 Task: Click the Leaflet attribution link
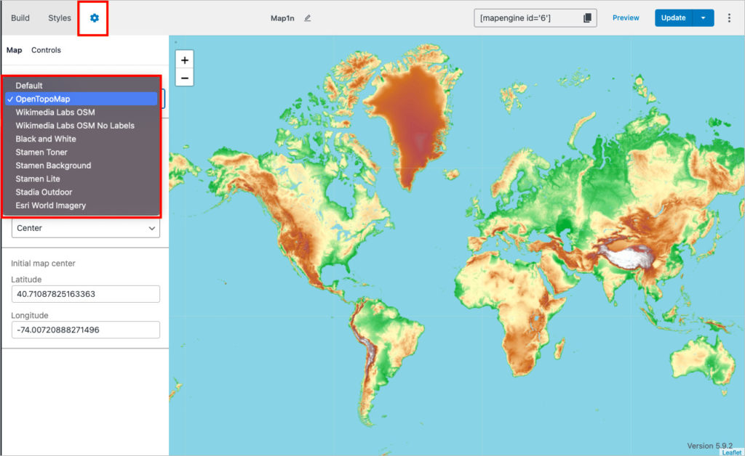pos(732,452)
